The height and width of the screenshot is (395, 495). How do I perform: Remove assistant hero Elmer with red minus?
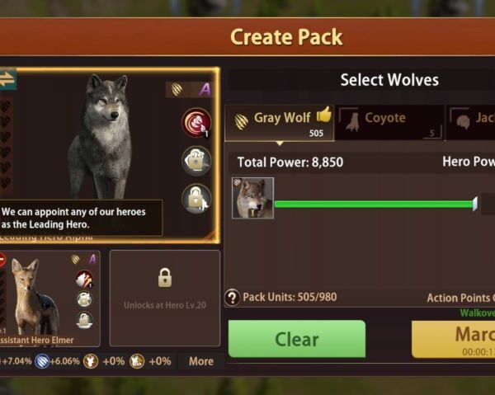2,261
